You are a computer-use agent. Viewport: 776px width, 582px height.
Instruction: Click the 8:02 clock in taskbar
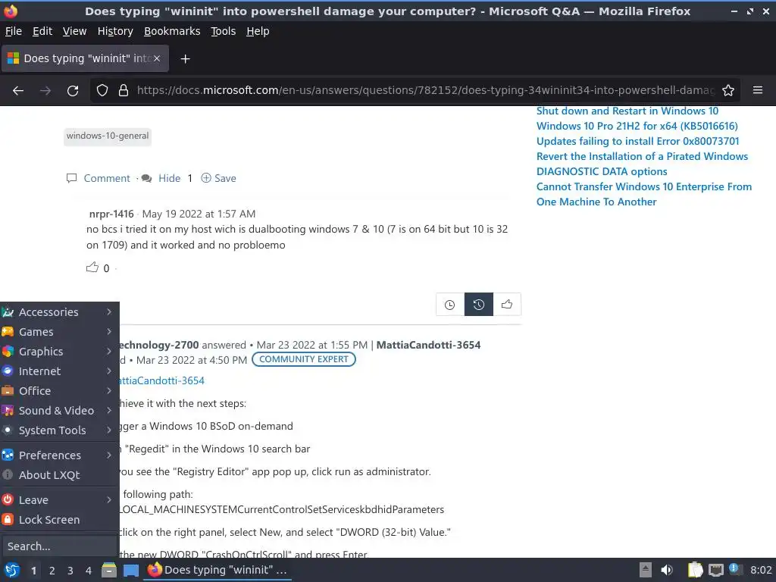coord(761,570)
